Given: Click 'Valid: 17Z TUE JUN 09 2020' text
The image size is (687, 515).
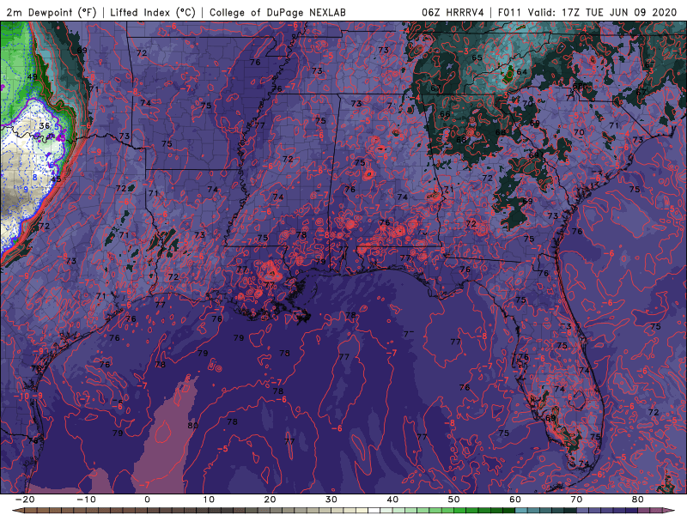Looking at the screenshot, I should [603, 13].
